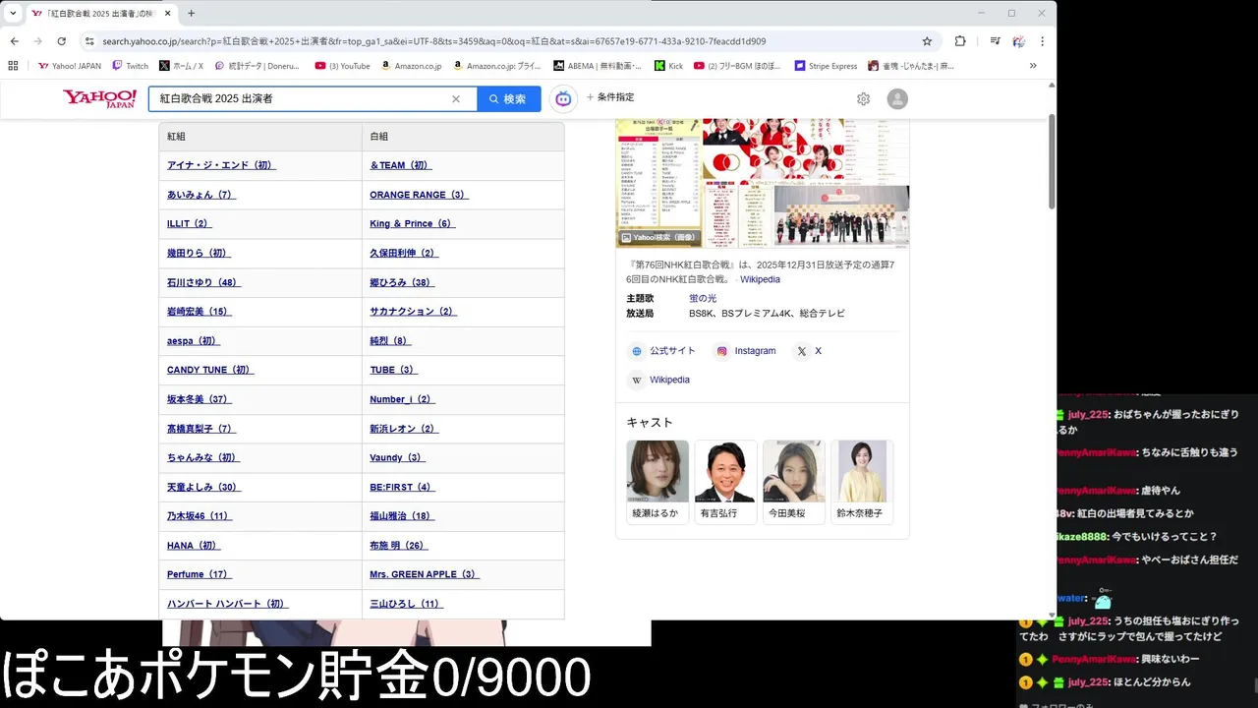Click the address bar URL
The image size is (1258, 708).
tap(434, 41)
